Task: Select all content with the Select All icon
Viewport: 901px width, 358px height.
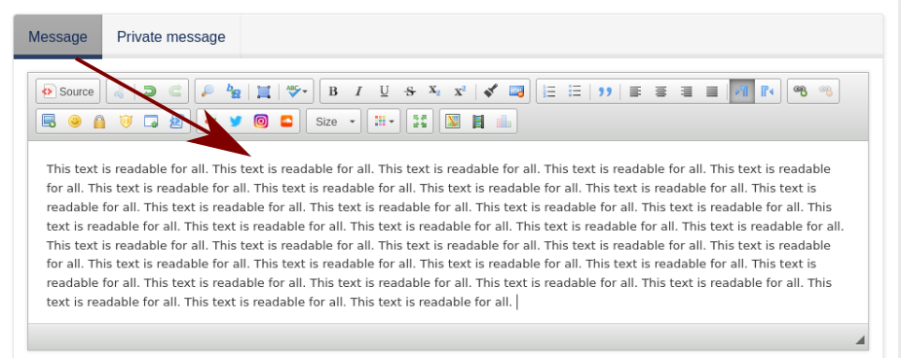Action: pos(264,91)
